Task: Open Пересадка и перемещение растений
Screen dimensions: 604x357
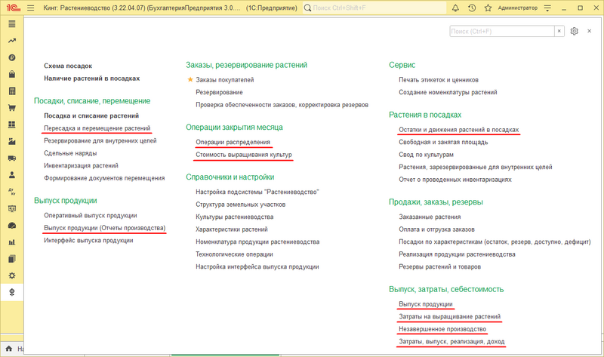Action: click(97, 128)
